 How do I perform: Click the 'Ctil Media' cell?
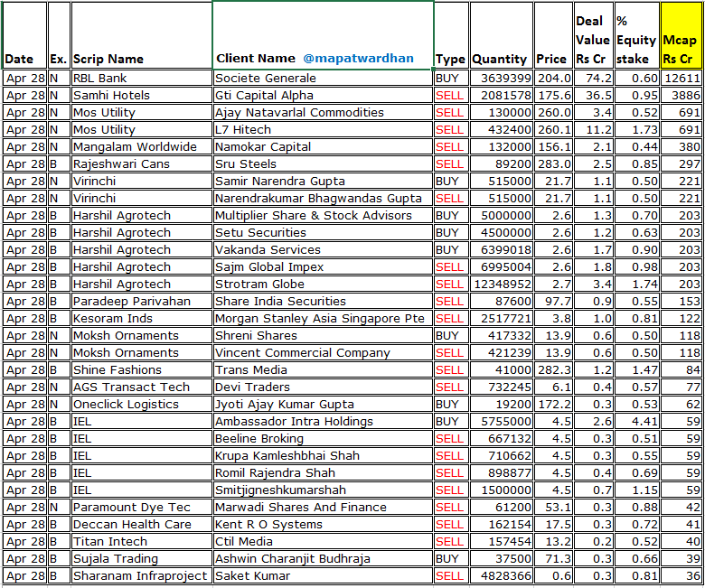click(323, 541)
